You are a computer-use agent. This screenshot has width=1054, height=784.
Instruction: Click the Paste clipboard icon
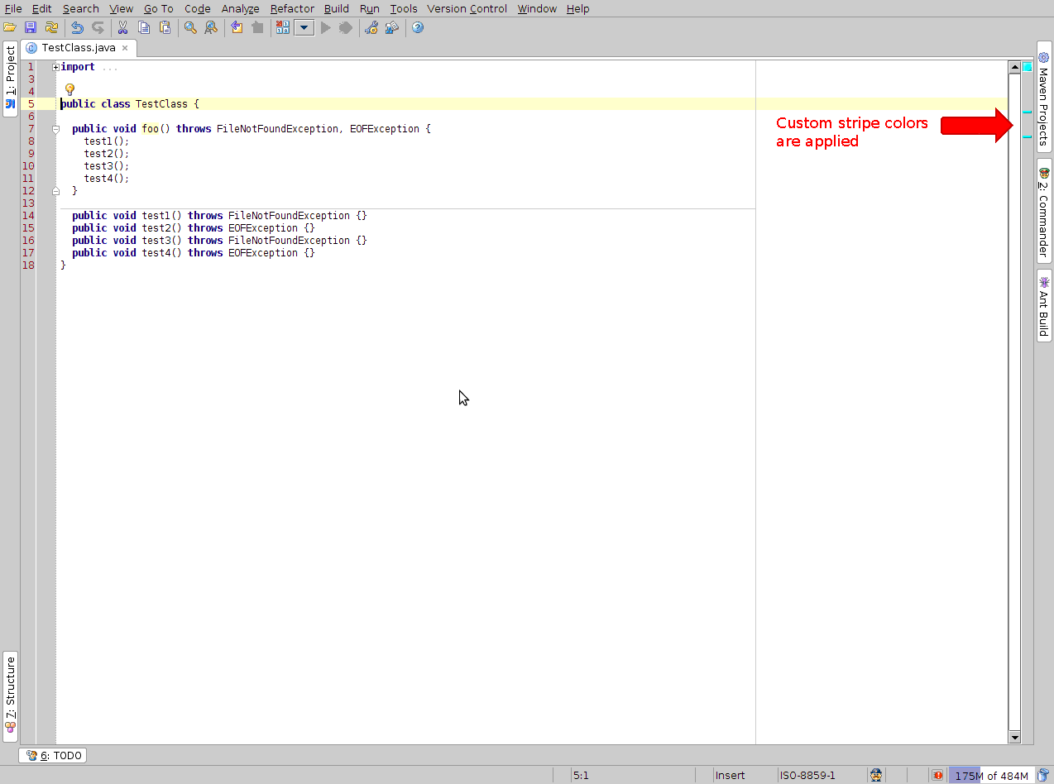pyautogui.click(x=165, y=27)
